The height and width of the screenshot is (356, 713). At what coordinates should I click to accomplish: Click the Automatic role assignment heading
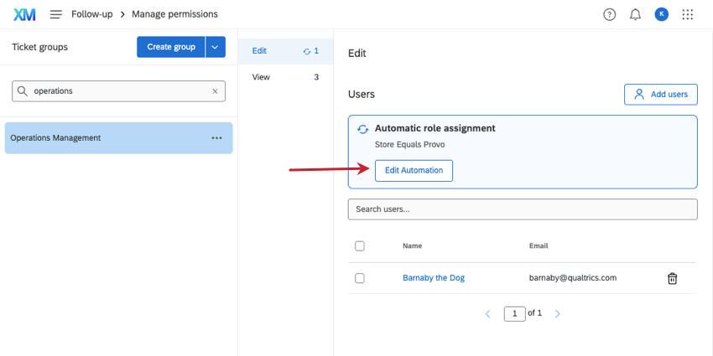pos(435,128)
